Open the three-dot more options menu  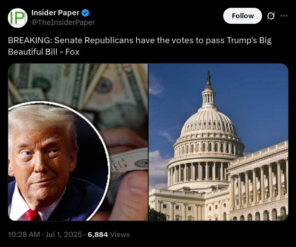284,16
